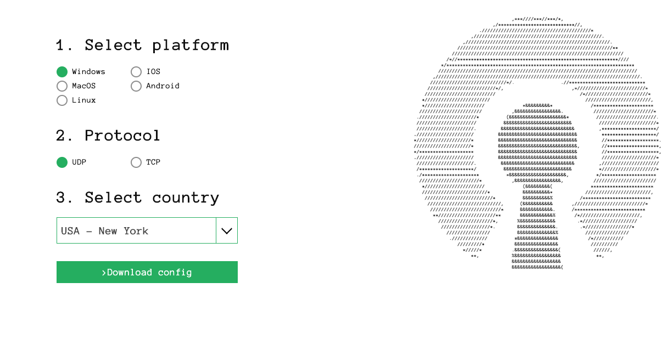Choose MacOS as the platform
The width and height of the screenshot is (671, 350).
pos(62,86)
